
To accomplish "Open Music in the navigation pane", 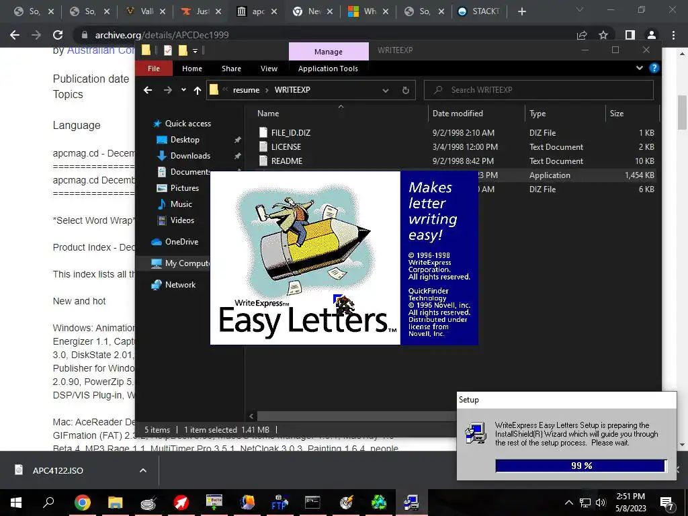I will (181, 204).
